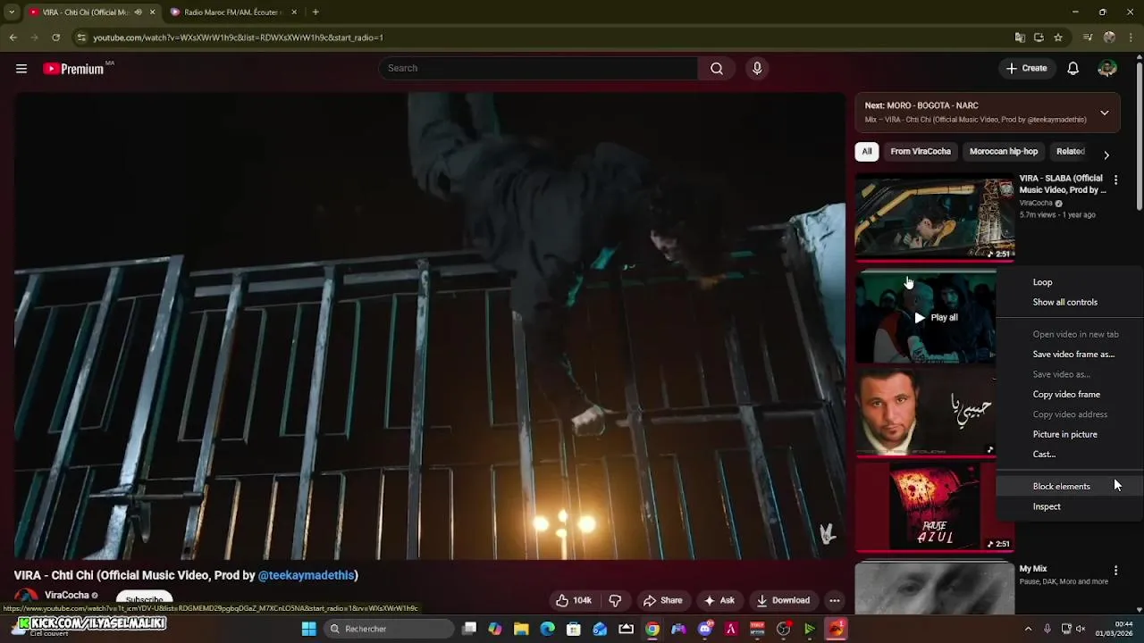Viewport: 1144px width, 643px height.
Task: Open the Arabic-titled singer thumbnail
Action: coord(926,413)
